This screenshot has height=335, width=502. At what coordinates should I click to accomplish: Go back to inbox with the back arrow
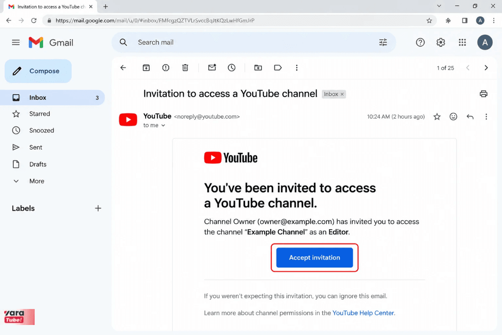(x=123, y=68)
